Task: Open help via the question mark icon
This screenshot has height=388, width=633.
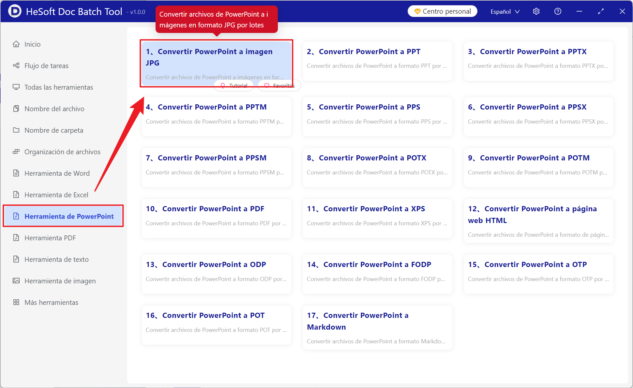Action: click(558, 11)
